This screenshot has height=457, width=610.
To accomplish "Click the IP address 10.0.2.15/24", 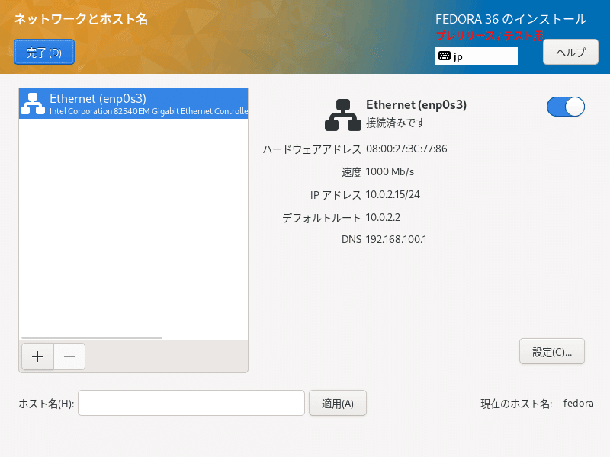I will (393, 194).
